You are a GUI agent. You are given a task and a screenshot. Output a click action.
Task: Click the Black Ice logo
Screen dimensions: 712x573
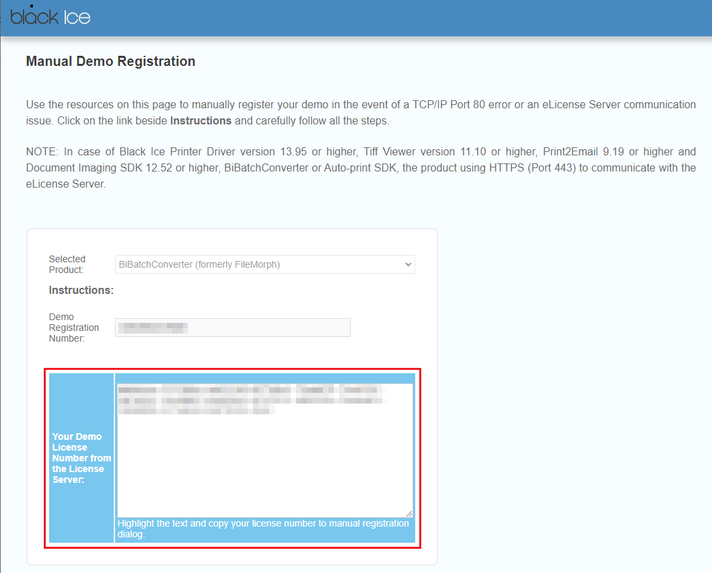(x=50, y=17)
